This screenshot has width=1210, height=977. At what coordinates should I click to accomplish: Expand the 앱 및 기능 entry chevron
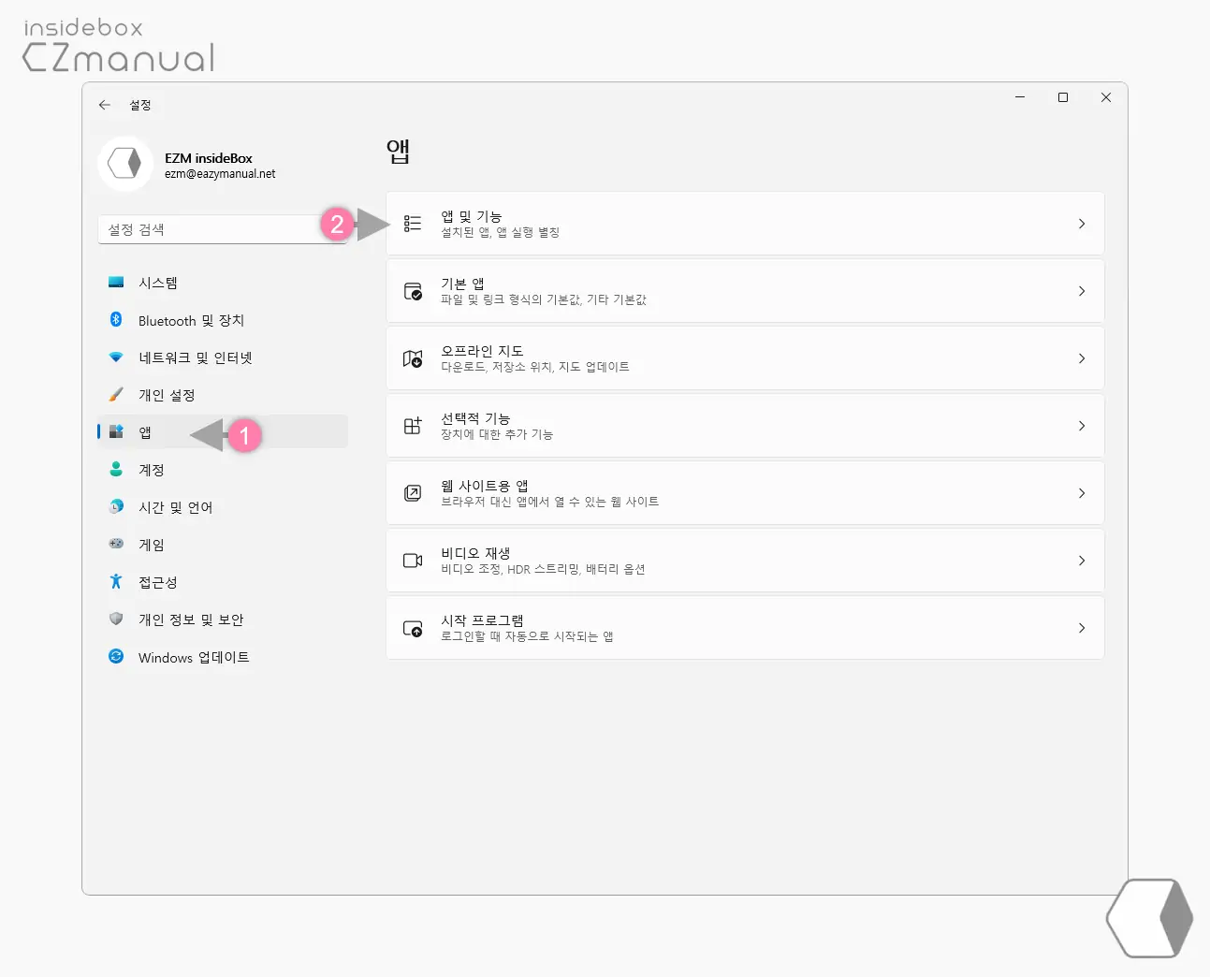pos(1083,223)
